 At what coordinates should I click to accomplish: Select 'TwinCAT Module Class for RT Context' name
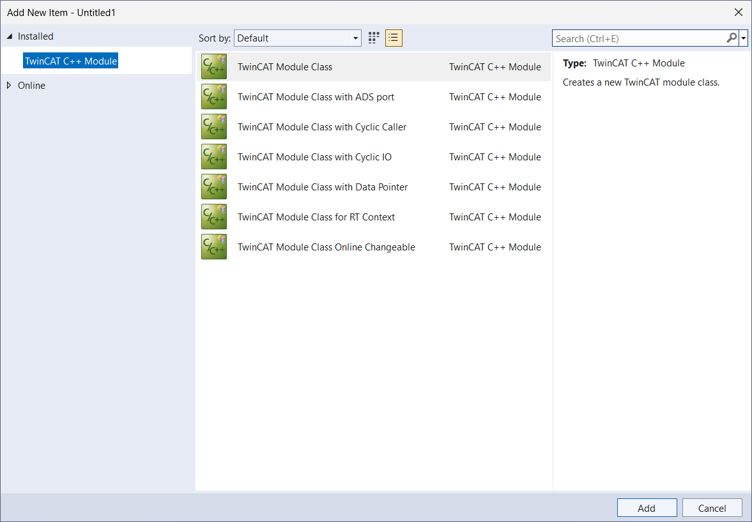point(316,217)
